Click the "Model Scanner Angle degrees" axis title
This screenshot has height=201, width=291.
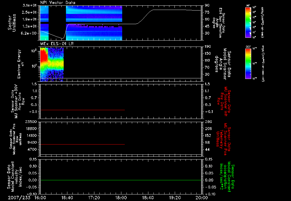point(223,64)
